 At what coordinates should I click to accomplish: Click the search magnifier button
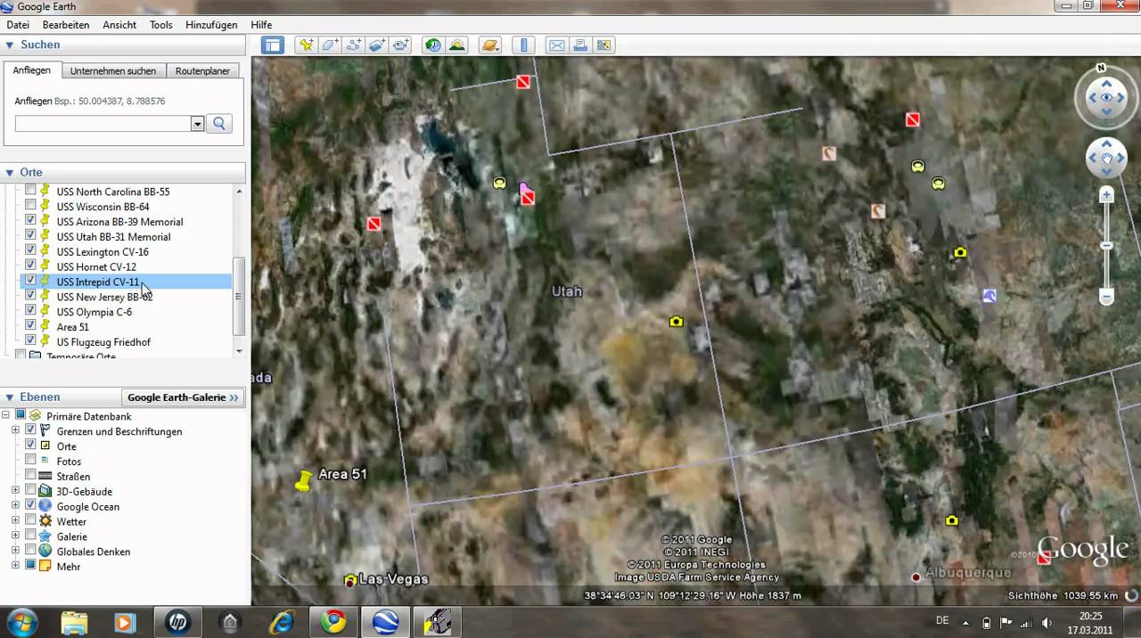(x=219, y=124)
